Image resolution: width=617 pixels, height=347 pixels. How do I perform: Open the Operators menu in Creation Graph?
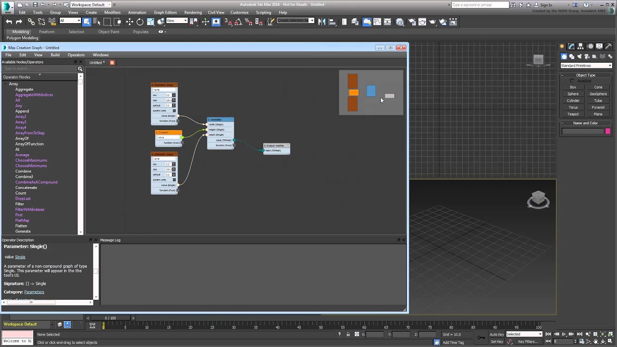(x=76, y=55)
